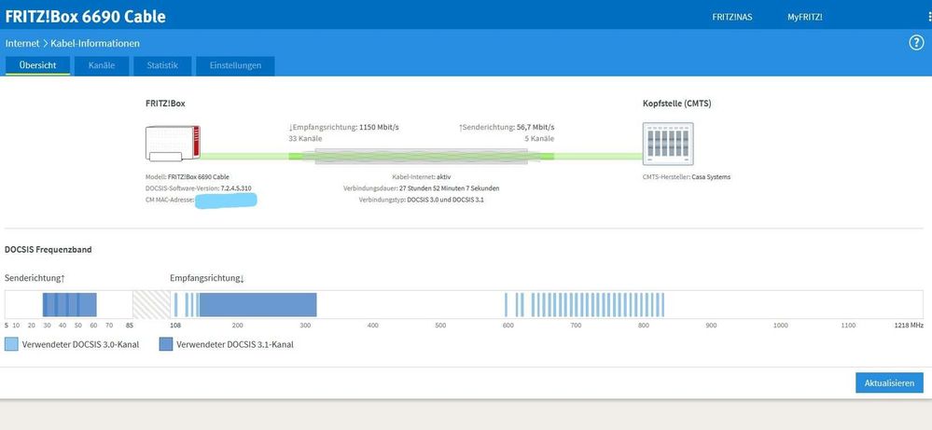Click the Senderichtung↑ chart label
The image size is (932, 430).
point(35,278)
